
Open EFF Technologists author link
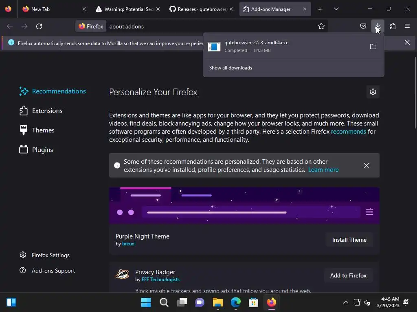click(160, 279)
